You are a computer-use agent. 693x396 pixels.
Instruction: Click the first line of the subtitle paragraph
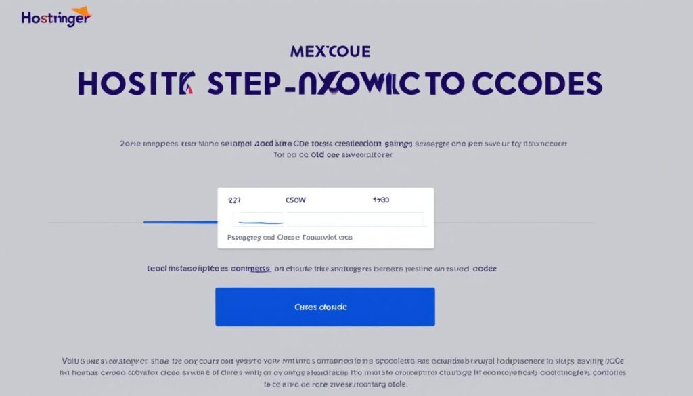pos(343,144)
